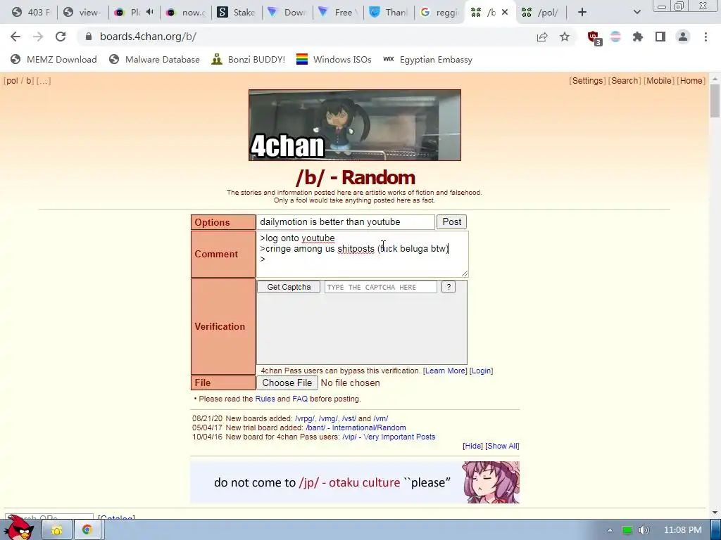Open the Chrome taskbar icon

[87, 530]
